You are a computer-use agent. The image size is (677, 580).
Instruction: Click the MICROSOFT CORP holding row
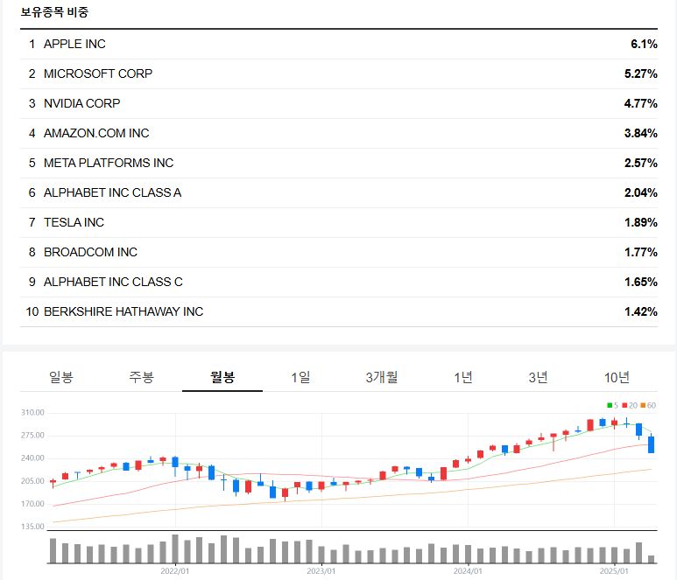click(339, 73)
